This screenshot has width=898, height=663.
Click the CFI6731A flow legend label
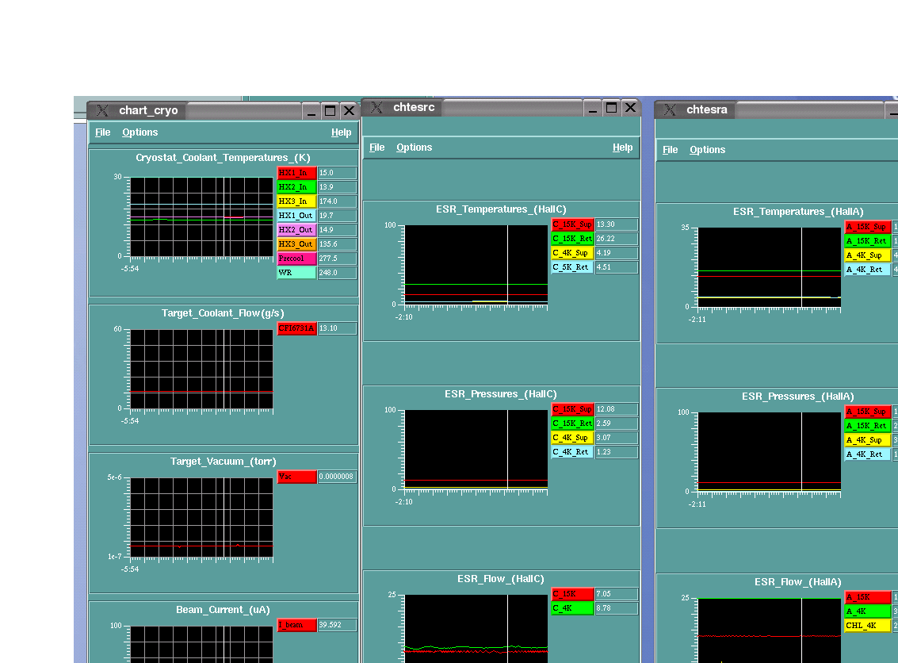pyautogui.click(x=296, y=328)
